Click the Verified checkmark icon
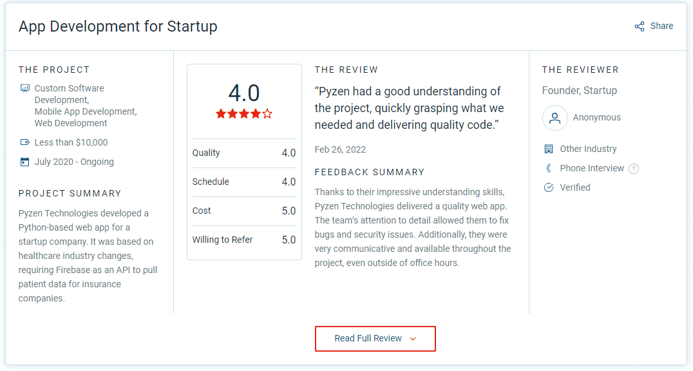693x371 pixels. click(549, 187)
